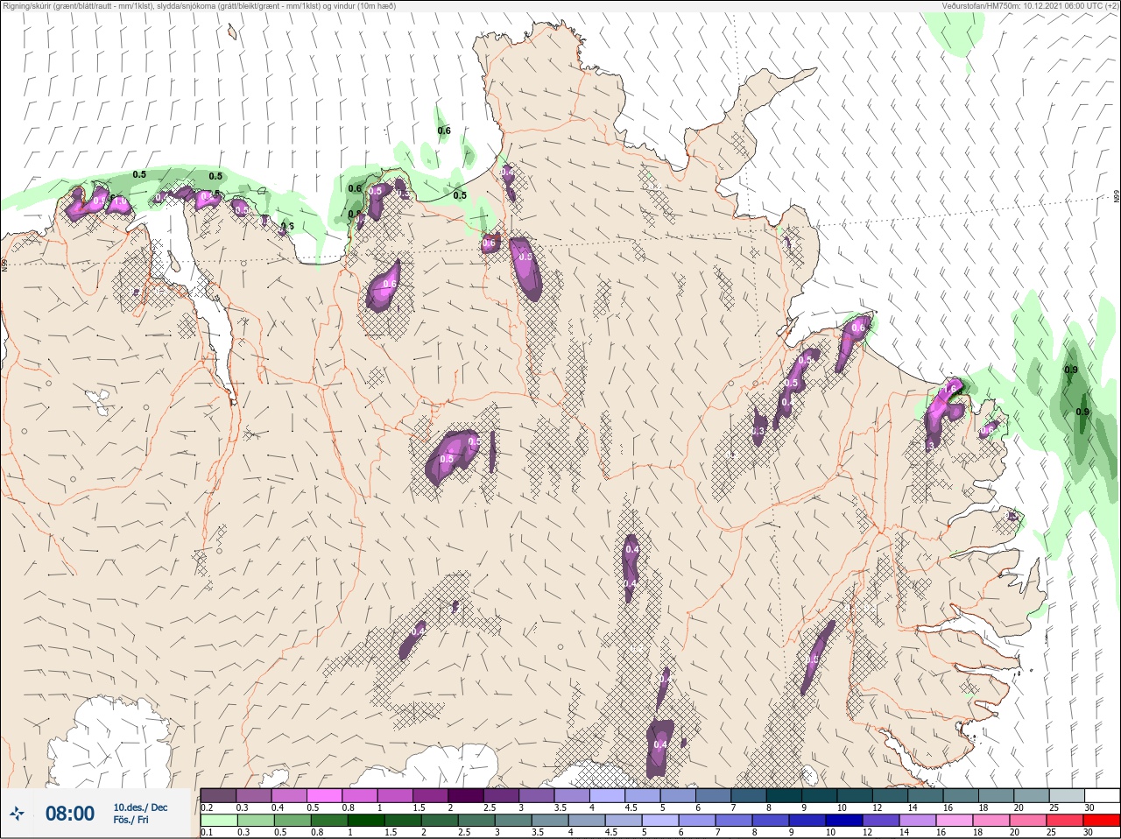Click the lower 0.9 rain value in the eastern sea

1082,412
